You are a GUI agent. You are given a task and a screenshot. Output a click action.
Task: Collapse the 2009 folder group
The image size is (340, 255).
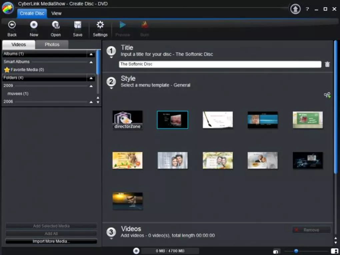coord(91,86)
